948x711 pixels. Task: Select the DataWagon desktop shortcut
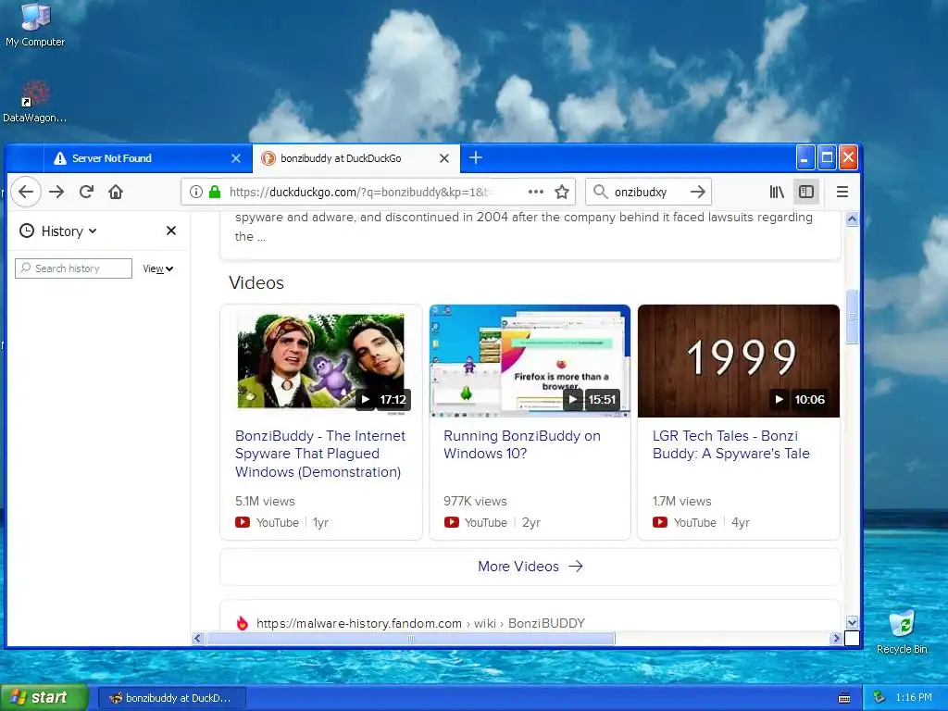point(34,102)
